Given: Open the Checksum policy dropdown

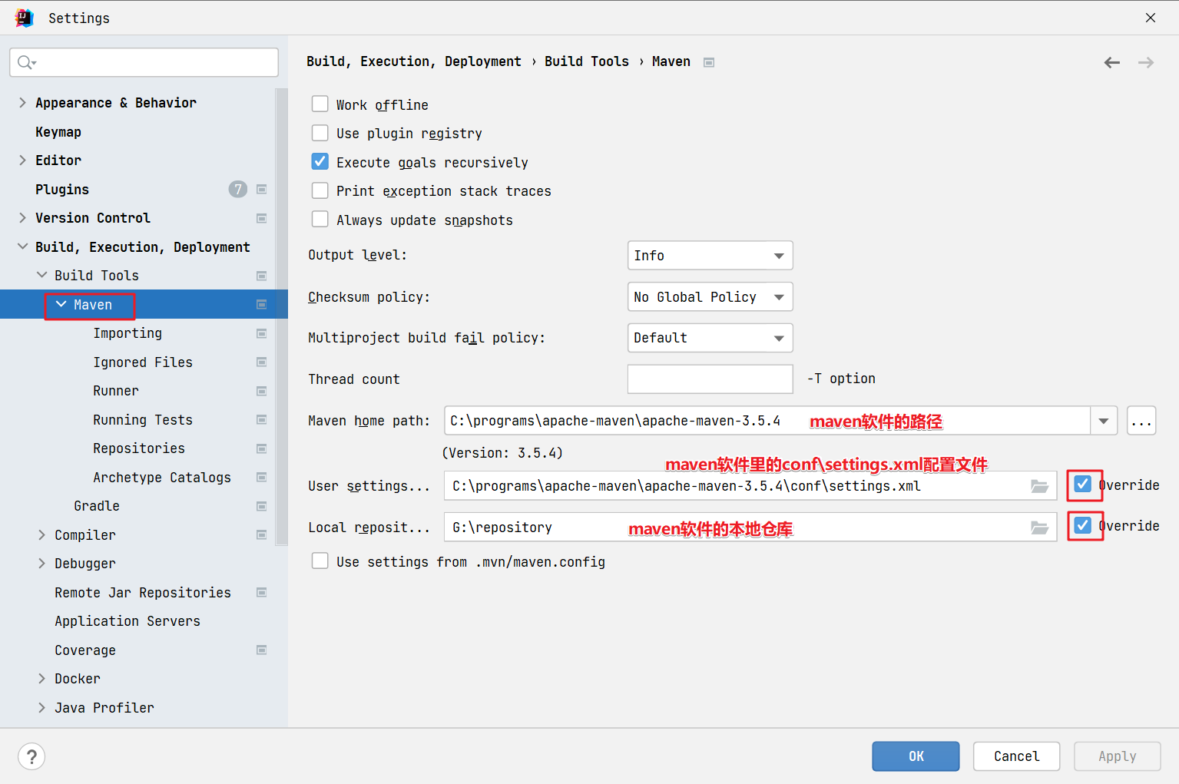Looking at the screenshot, I should [710, 297].
